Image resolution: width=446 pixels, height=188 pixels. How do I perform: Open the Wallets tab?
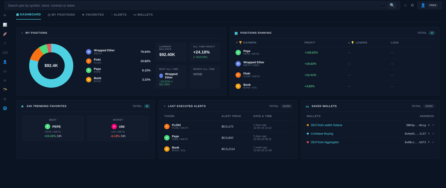[x=143, y=15]
